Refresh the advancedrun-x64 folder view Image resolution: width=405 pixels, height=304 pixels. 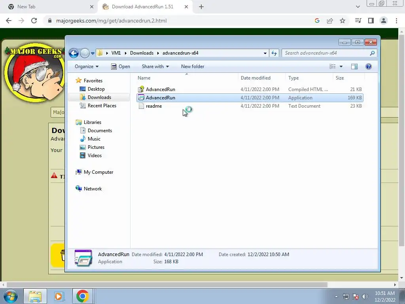tap(274, 53)
